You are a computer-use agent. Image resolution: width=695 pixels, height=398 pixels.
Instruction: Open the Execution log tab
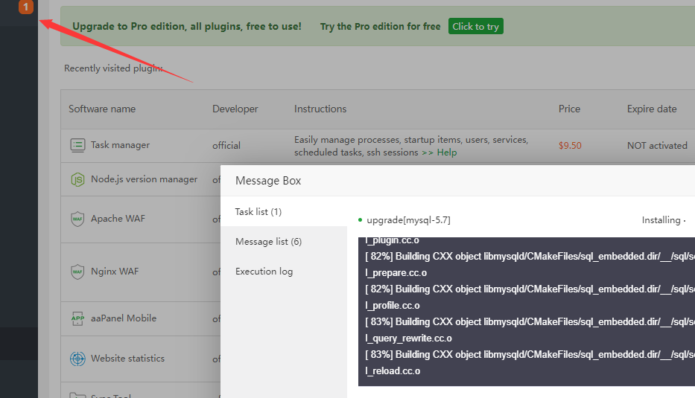[264, 272]
